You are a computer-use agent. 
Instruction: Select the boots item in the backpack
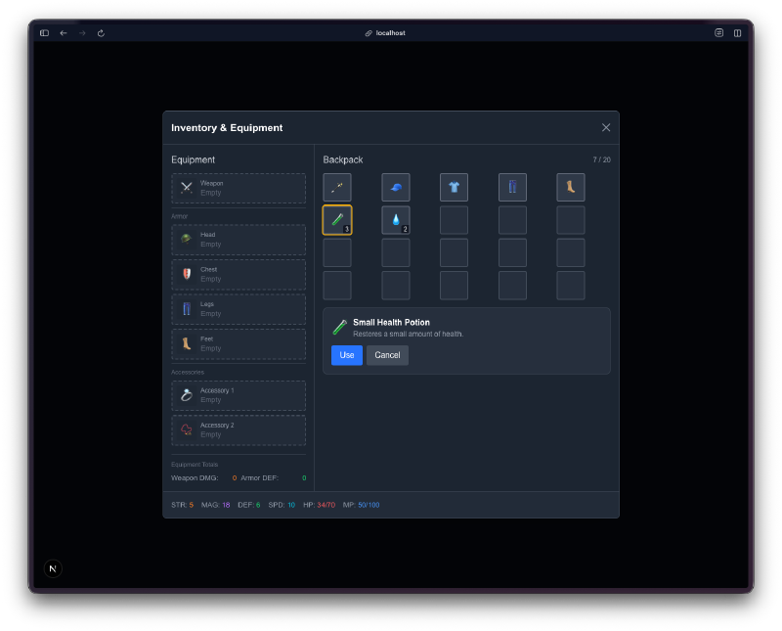(x=571, y=187)
